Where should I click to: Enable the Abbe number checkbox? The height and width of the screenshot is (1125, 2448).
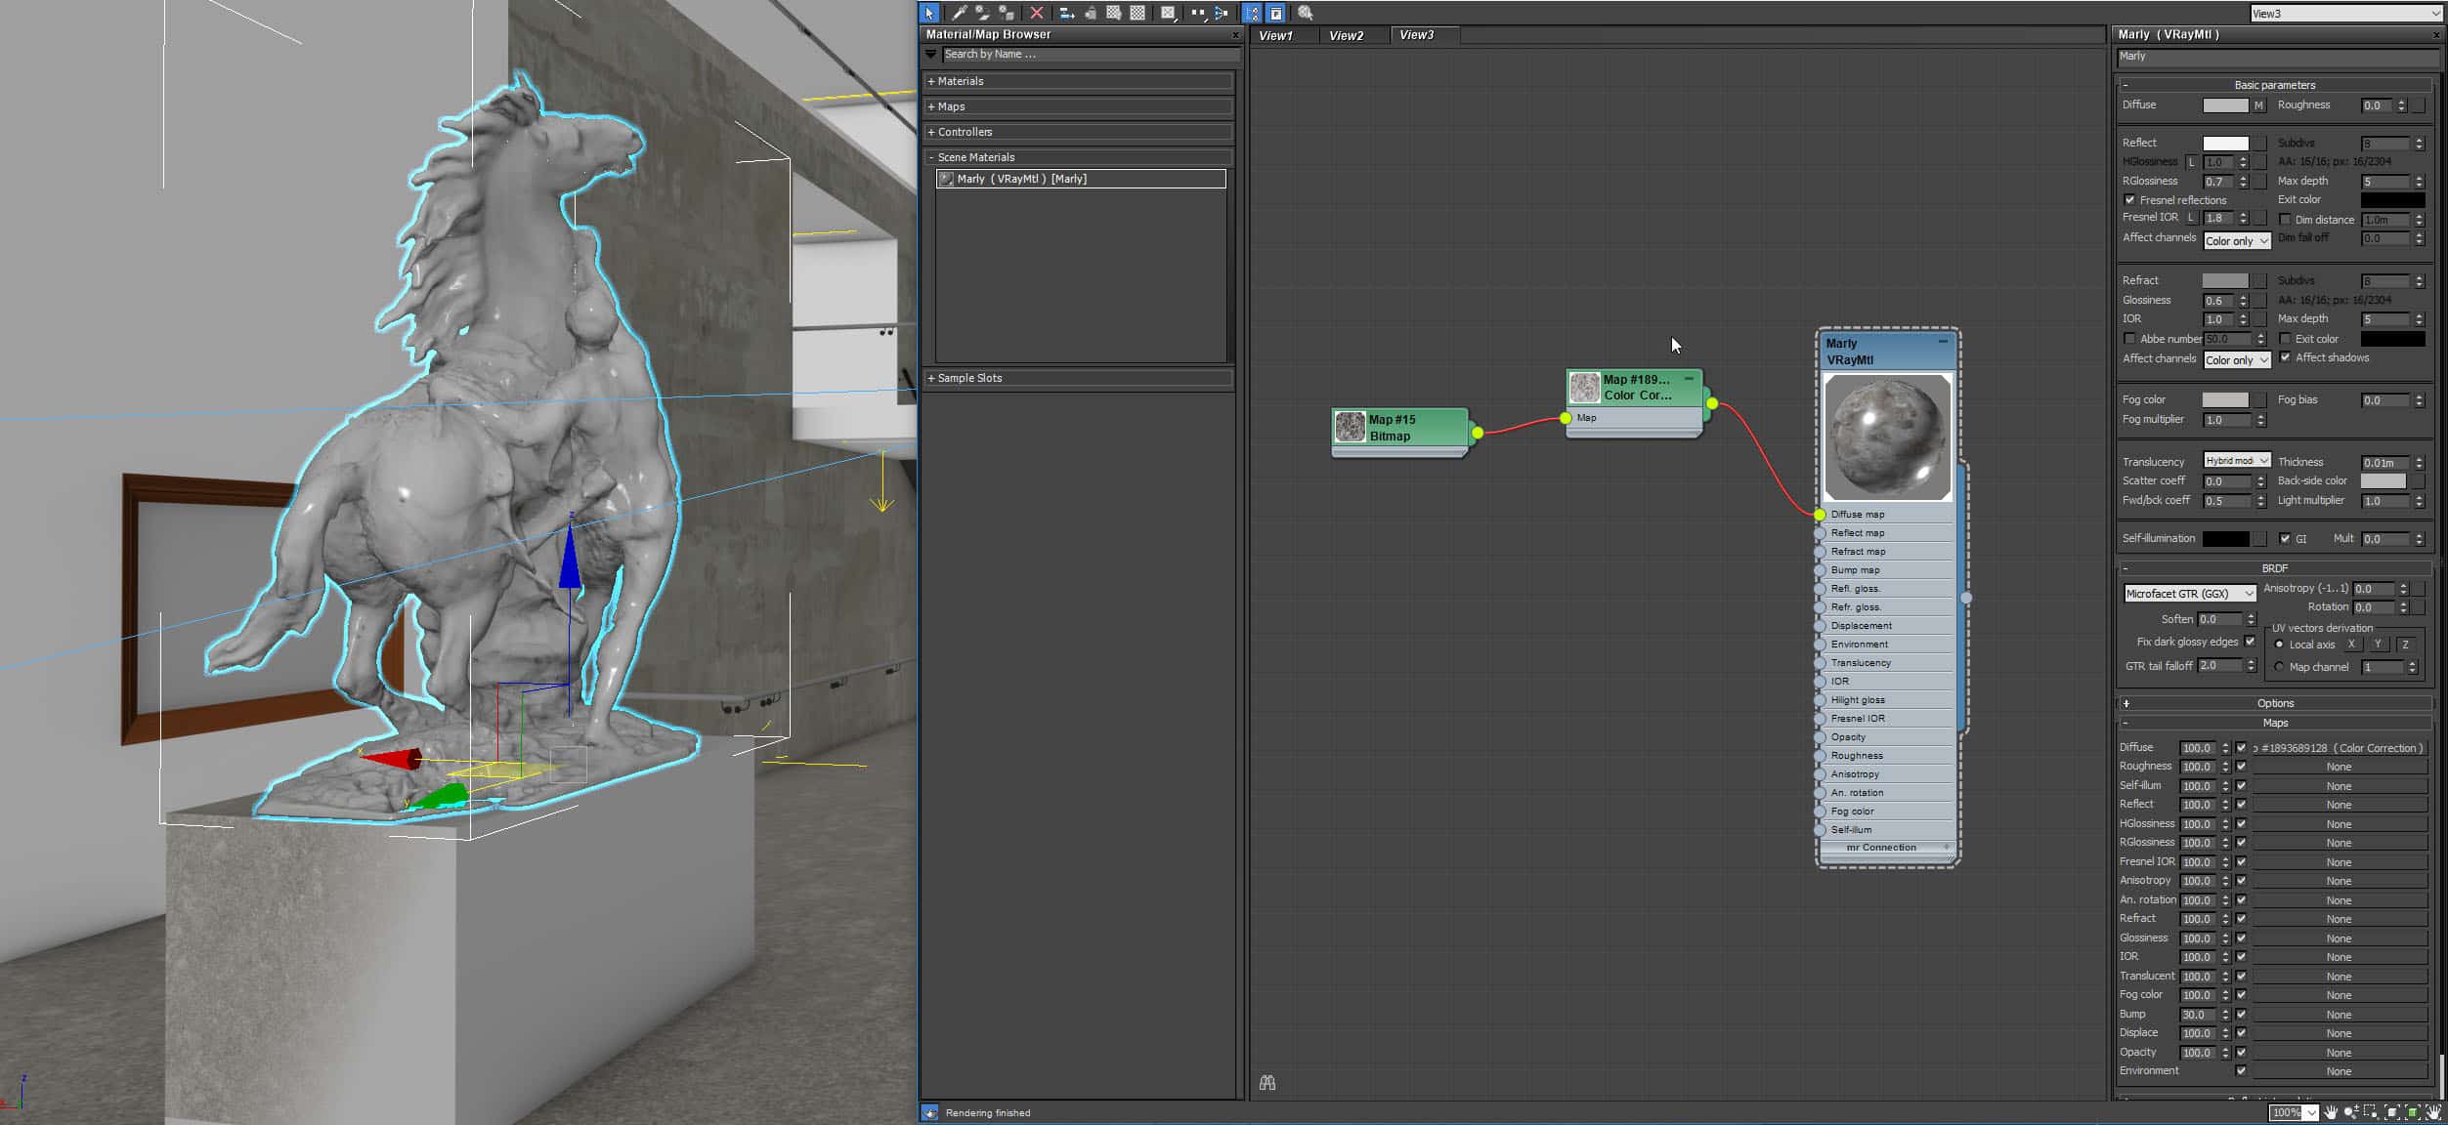click(x=2130, y=339)
